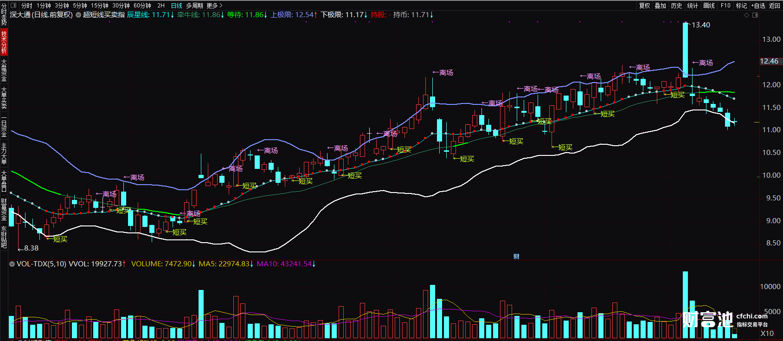Open 分时走势 sidebar tab
The height and width of the screenshot is (341, 783).
[x=4, y=14]
